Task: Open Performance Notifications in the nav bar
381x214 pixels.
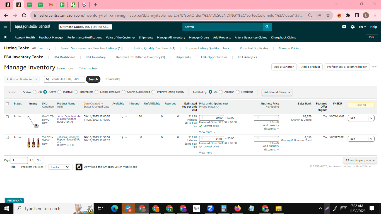Action: coord(85,37)
